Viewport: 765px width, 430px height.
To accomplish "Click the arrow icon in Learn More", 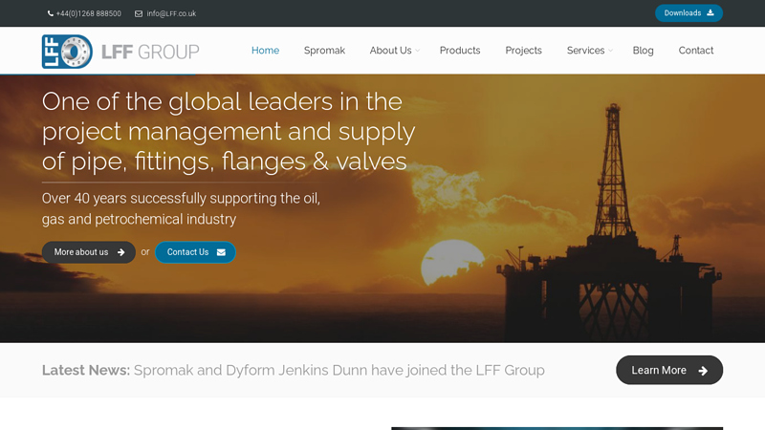I will [x=703, y=371].
